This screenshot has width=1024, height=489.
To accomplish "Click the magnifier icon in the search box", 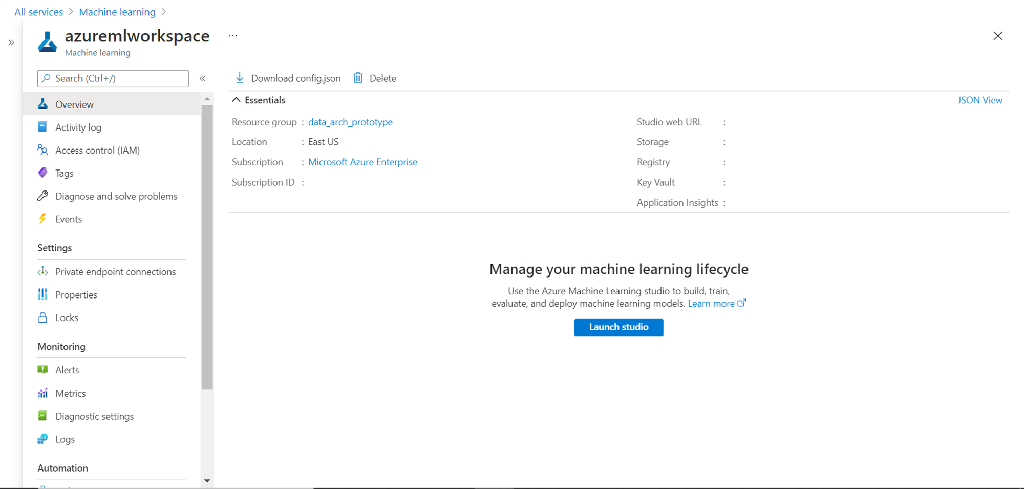I will coord(47,78).
